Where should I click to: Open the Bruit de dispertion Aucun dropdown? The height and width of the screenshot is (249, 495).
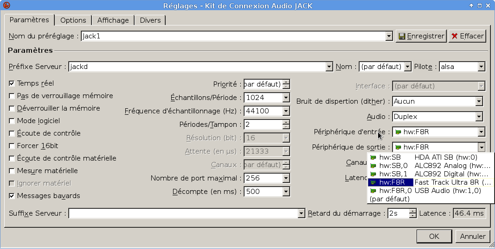(479, 101)
